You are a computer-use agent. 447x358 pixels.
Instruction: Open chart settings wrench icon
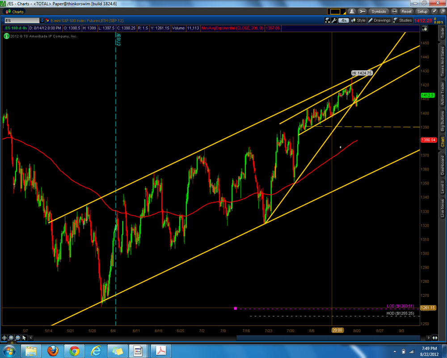334,20
